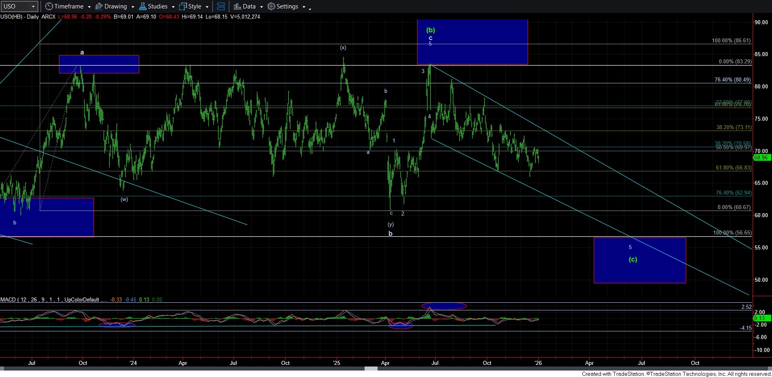Open Studies via the flask icon
Image resolution: width=772 pixels, height=377 pixels.
(x=142, y=6)
